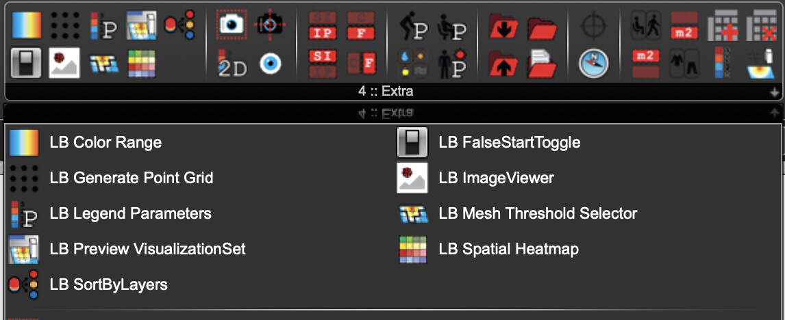Select the blue eye icon in toolbar
The width and height of the screenshot is (785, 320).
click(x=271, y=64)
